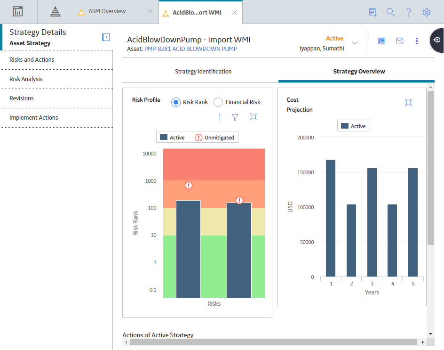Open Revisions section
This screenshot has width=444, height=350.
click(x=56, y=98)
